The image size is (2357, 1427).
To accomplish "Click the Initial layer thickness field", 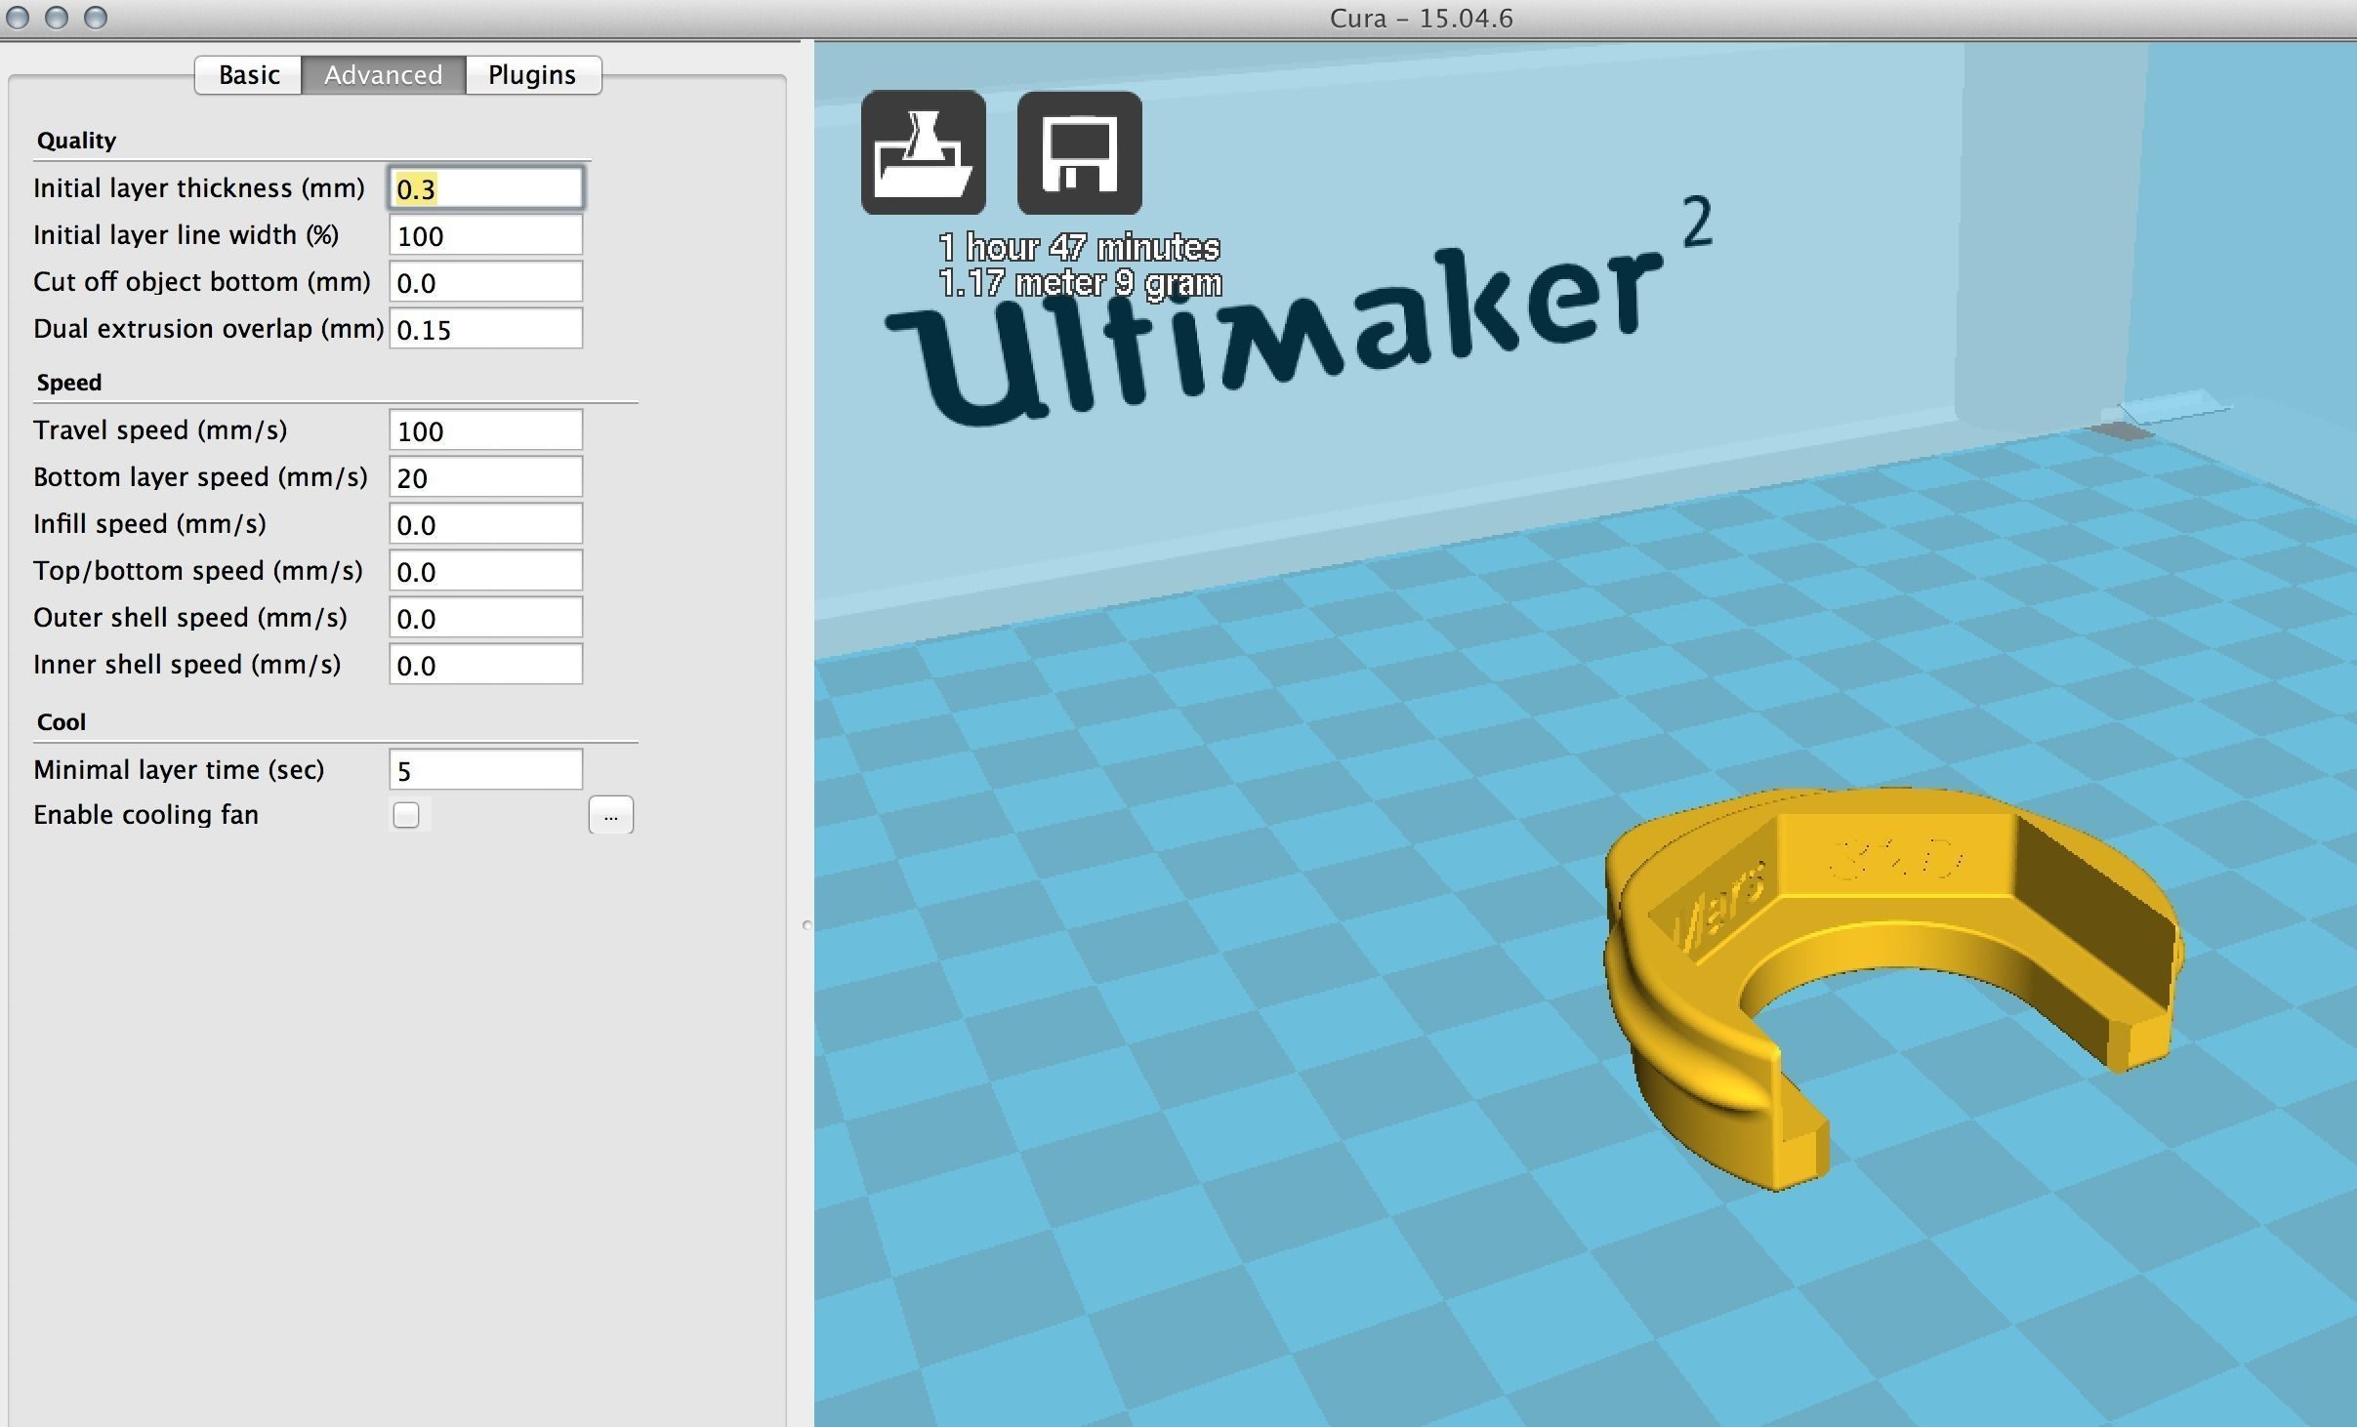I will click(485, 188).
